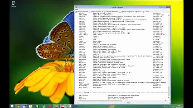This screenshot has width=193, height=108.
Task: Click the AIDA64 report window title icon
Action: point(76,7)
